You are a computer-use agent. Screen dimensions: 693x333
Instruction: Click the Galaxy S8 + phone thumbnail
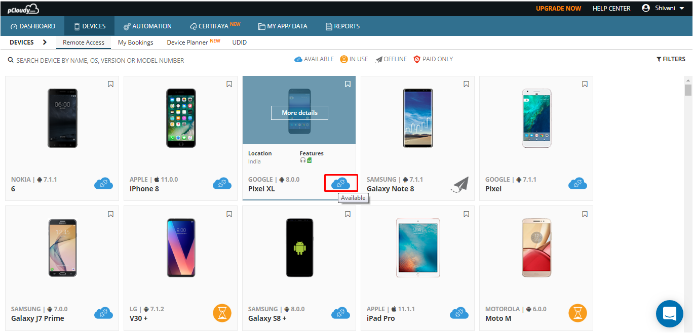pyautogui.click(x=299, y=247)
